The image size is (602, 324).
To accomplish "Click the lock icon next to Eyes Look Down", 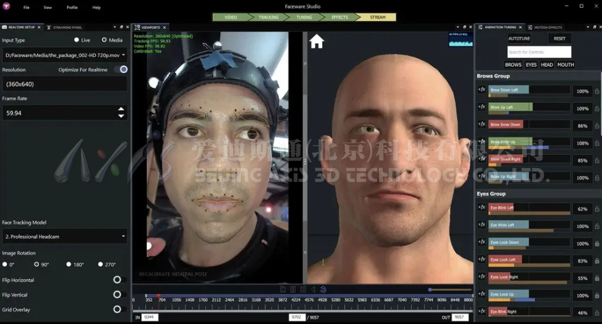I will (x=597, y=243).
